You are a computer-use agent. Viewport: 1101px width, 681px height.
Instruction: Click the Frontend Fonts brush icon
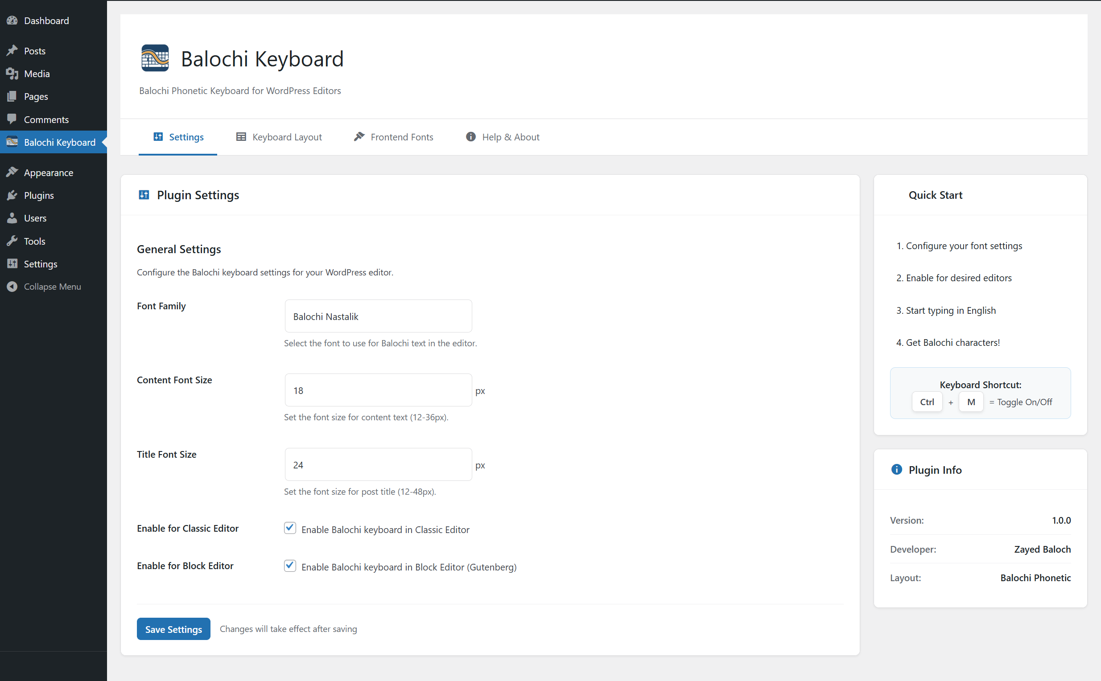tap(359, 136)
